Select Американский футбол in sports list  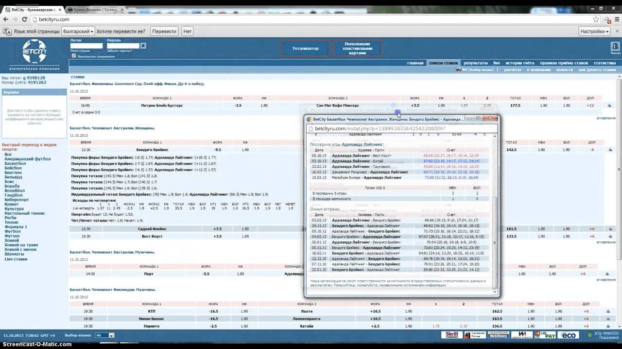pos(27,159)
